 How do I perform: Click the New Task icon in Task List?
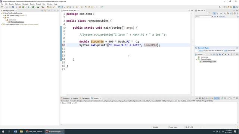(209, 13)
